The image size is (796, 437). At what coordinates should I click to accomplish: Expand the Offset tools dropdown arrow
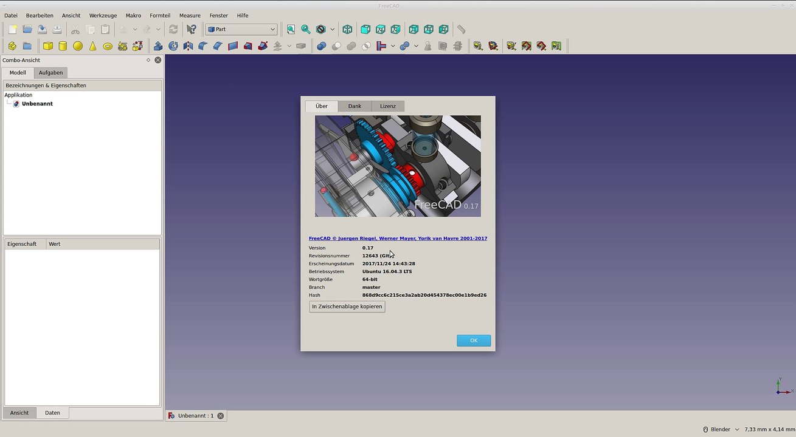point(289,46)
